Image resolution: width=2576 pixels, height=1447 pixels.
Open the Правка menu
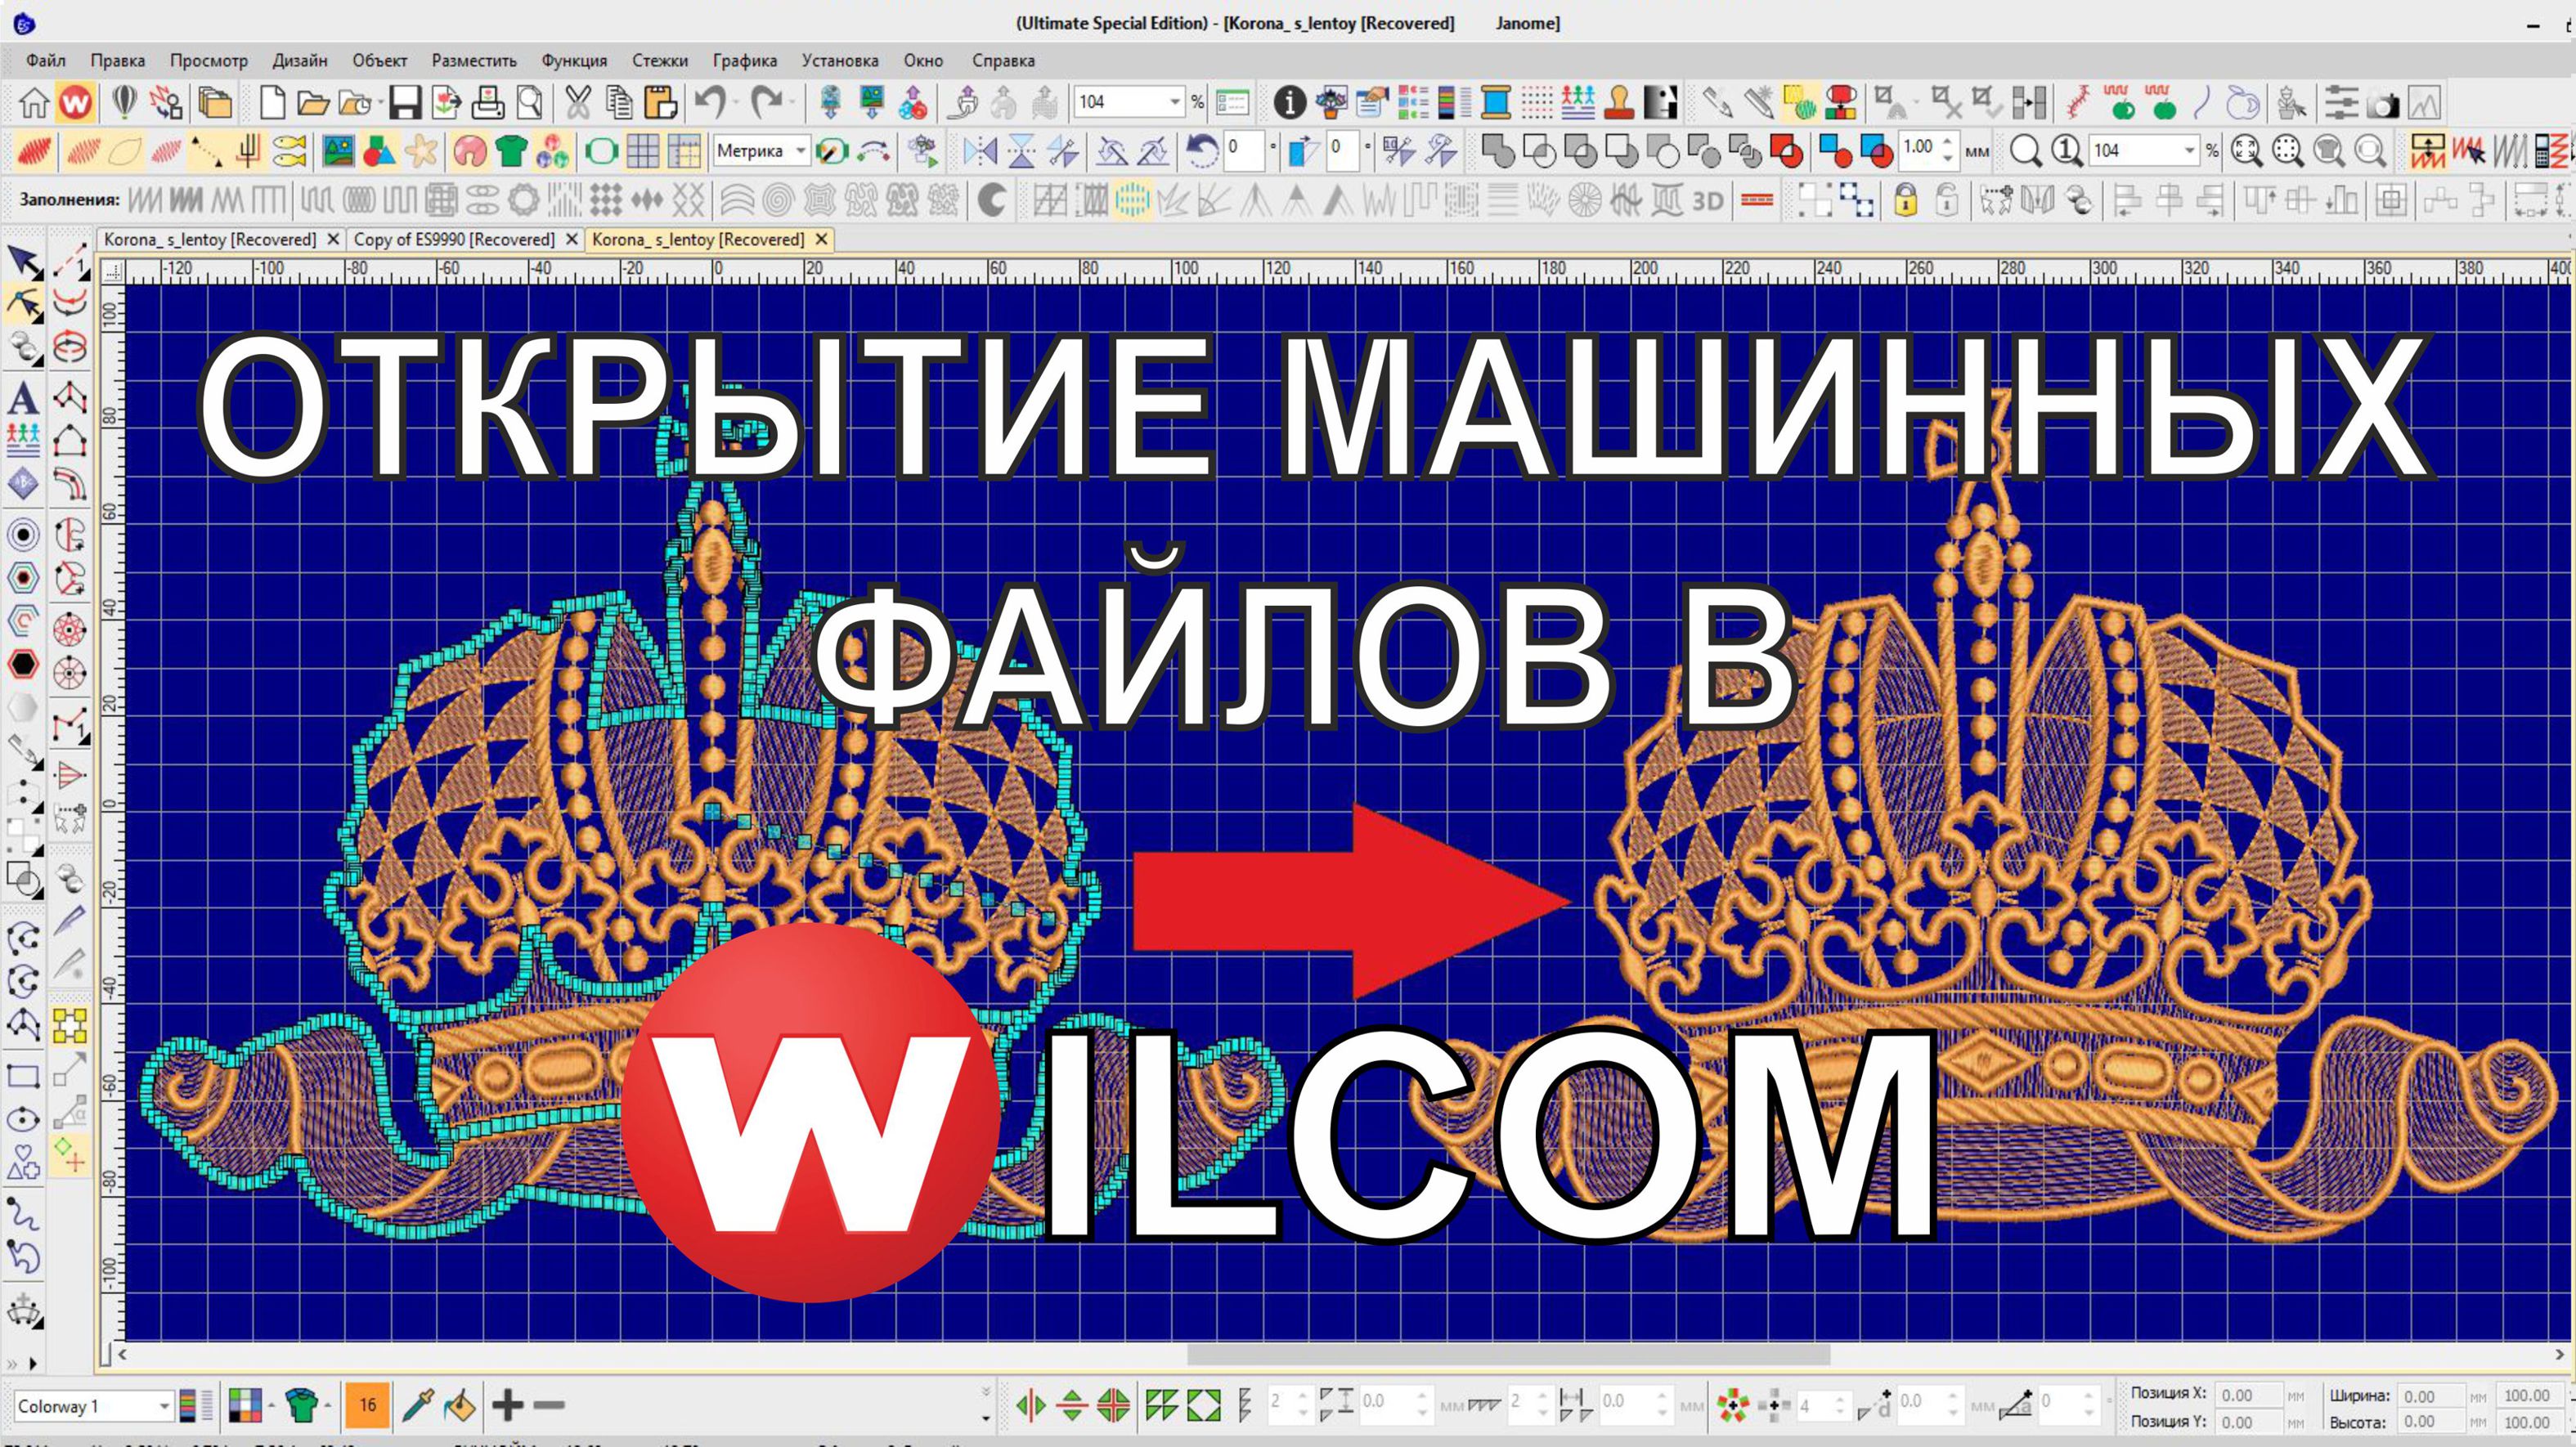118,60
